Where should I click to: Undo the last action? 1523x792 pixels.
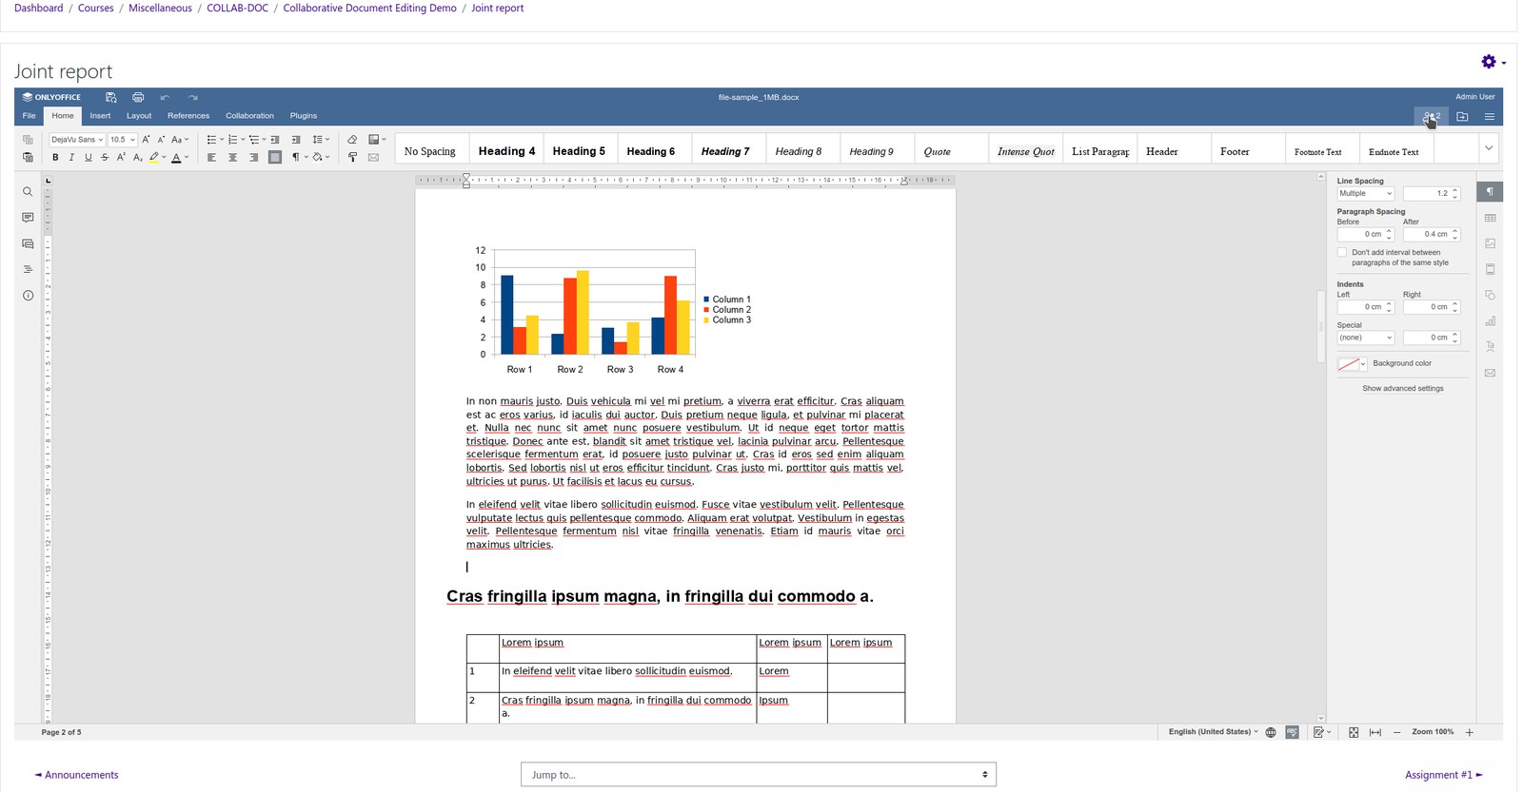pos(165,97)
